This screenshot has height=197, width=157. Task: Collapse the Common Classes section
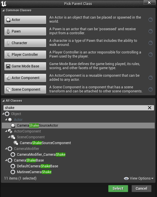pyautogui.click(x=4, y=10)
